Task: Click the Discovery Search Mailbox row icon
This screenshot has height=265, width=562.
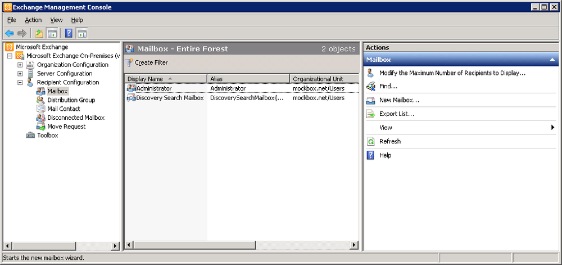Action: [131, 97]
